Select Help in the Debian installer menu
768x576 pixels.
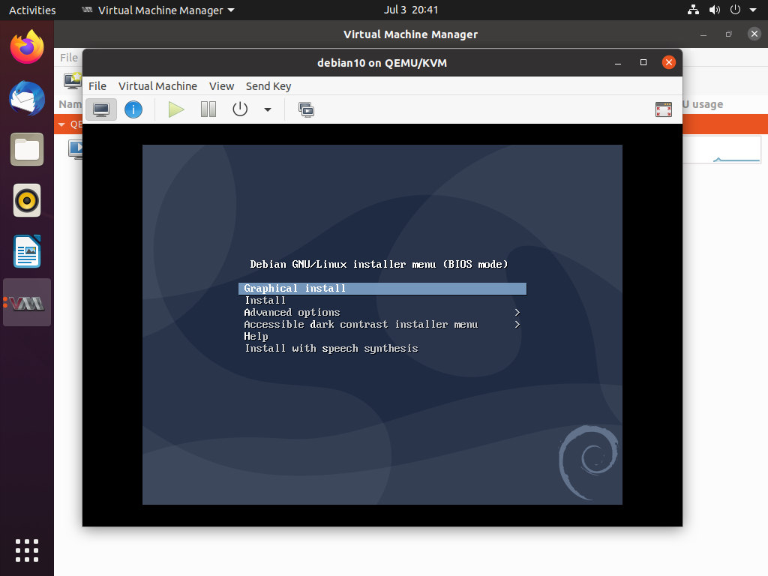pyautogui.click(x=256, y=336)
